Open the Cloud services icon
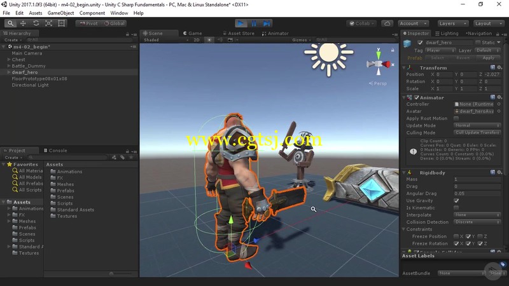509x286 pixels. click(x=387, y=24)
